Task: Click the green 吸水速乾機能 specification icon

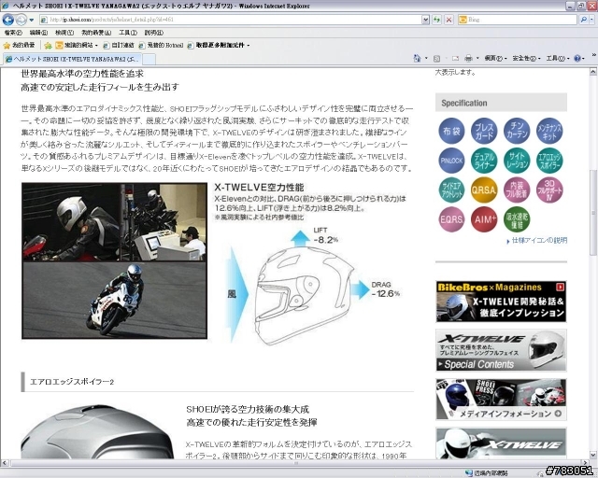Action: [517, 219]
